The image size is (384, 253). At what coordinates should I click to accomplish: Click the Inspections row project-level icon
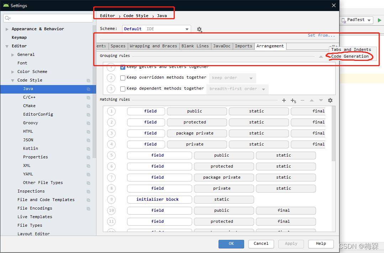88,191
